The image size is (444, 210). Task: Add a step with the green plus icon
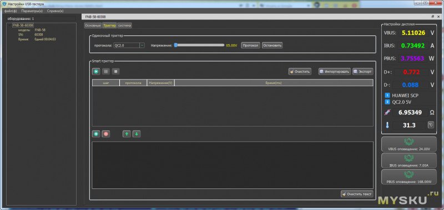pyautogui.click(x=96, y=134)
